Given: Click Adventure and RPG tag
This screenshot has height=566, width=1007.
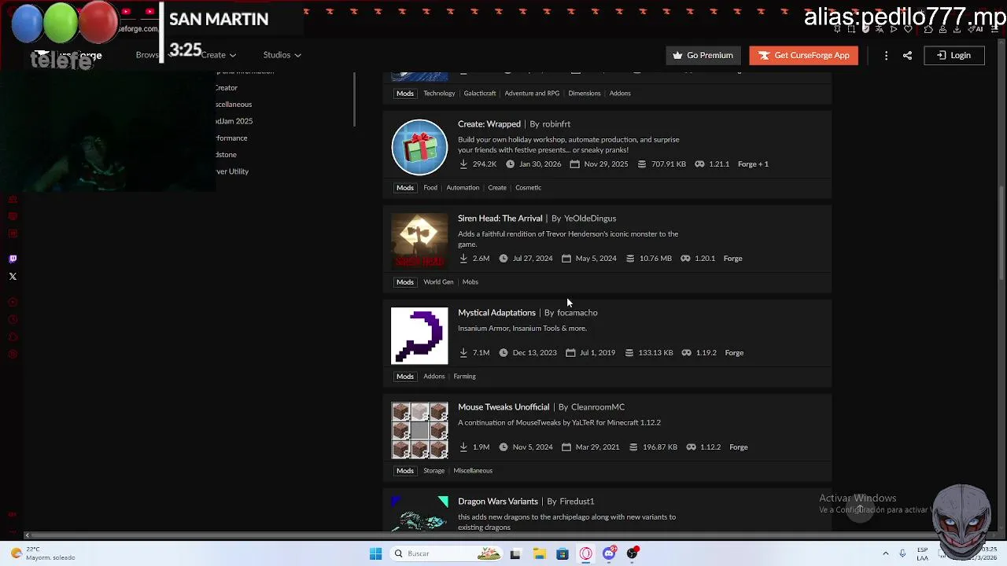Looking at the screenshot, I should pyautogui.click(x=532, y=94).
